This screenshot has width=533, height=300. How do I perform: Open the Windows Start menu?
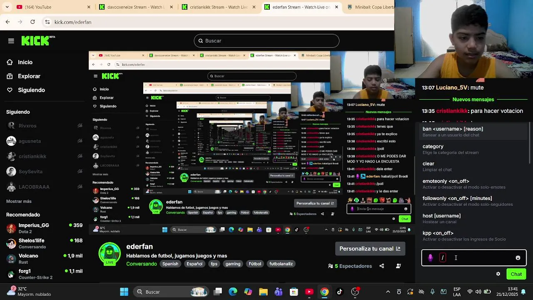tap(124, 292)
